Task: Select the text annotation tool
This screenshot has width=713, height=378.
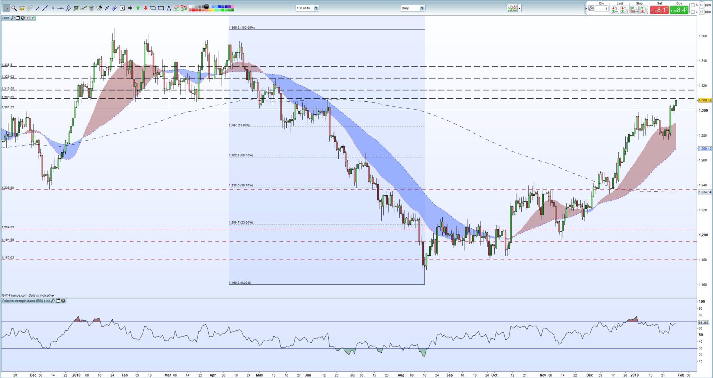Action: point(122,8)
